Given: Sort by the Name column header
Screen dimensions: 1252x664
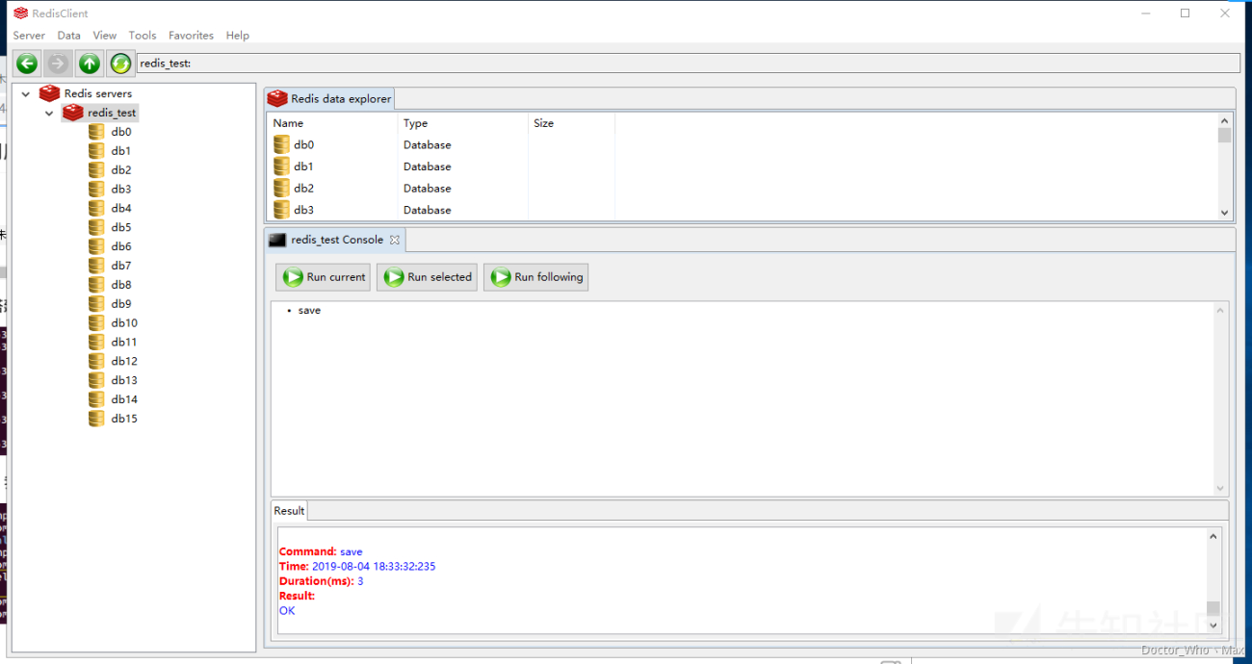Looking at the screenshot, I should coord(331,123).
